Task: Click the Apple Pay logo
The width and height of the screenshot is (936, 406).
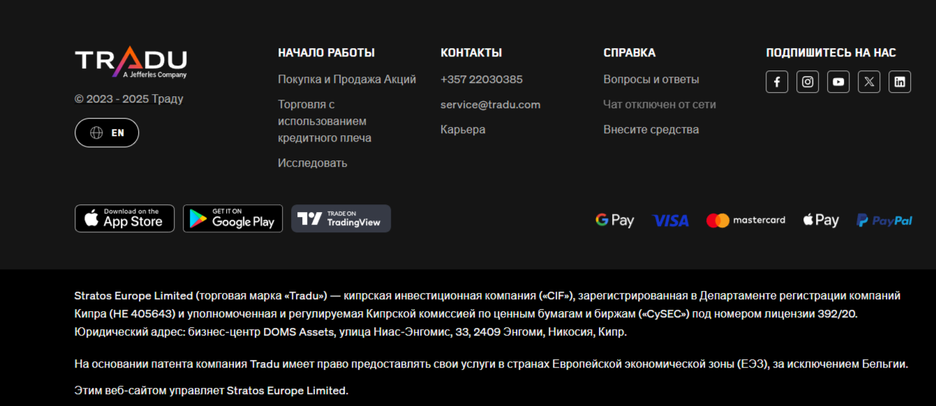Action: 821,220
